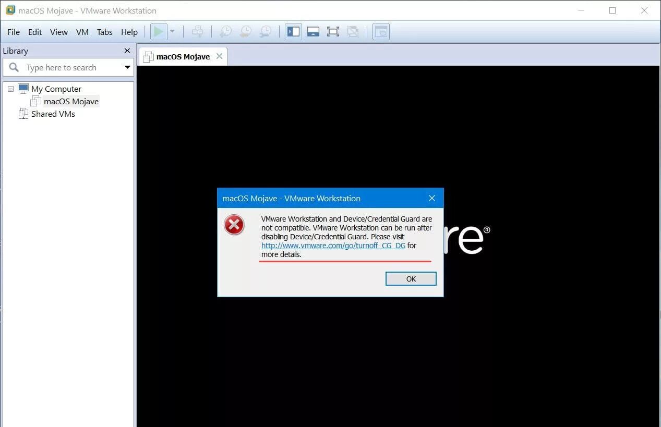Image resolution: width=661 pixels, height=427 pixels.
Task: Click Send Ctrl+Alt+Del toolbar icon
Action: click(x=197, y=32)
